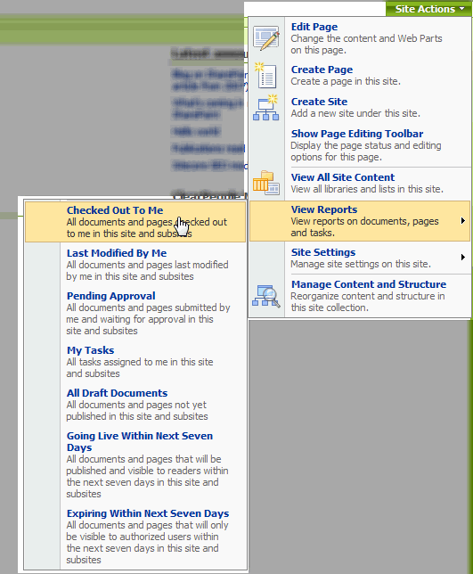Viewport: 473px width, 574px height.
Task: Open the Last Modified By Me report
Action: [x=135, y=265]
